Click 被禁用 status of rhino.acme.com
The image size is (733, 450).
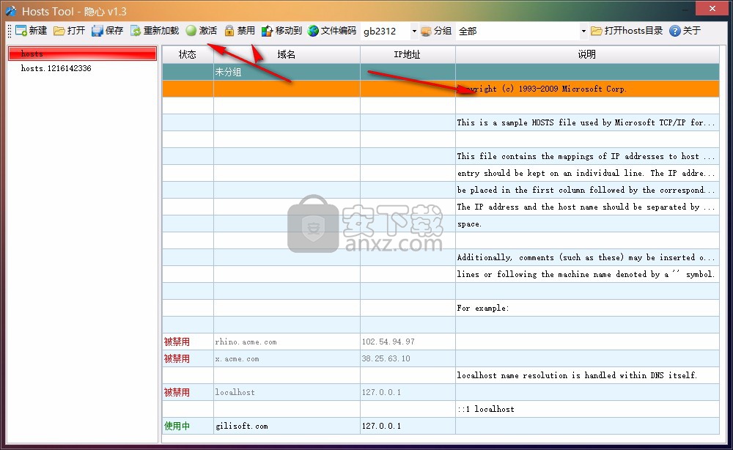(x=188, y=342)
